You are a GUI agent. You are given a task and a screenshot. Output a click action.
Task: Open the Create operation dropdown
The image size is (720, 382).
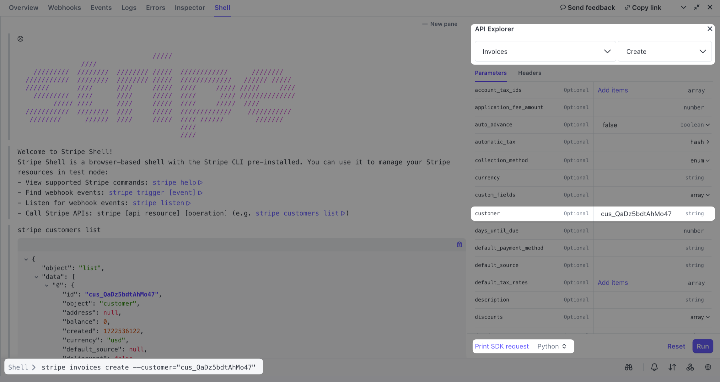[664, 51]
